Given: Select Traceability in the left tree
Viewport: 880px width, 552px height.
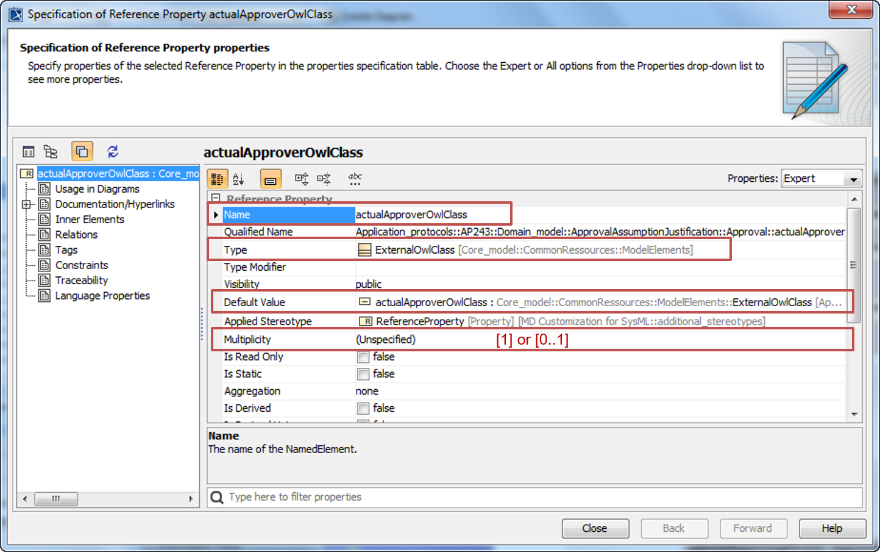Looking at the screenshot, I should (81, 281).
